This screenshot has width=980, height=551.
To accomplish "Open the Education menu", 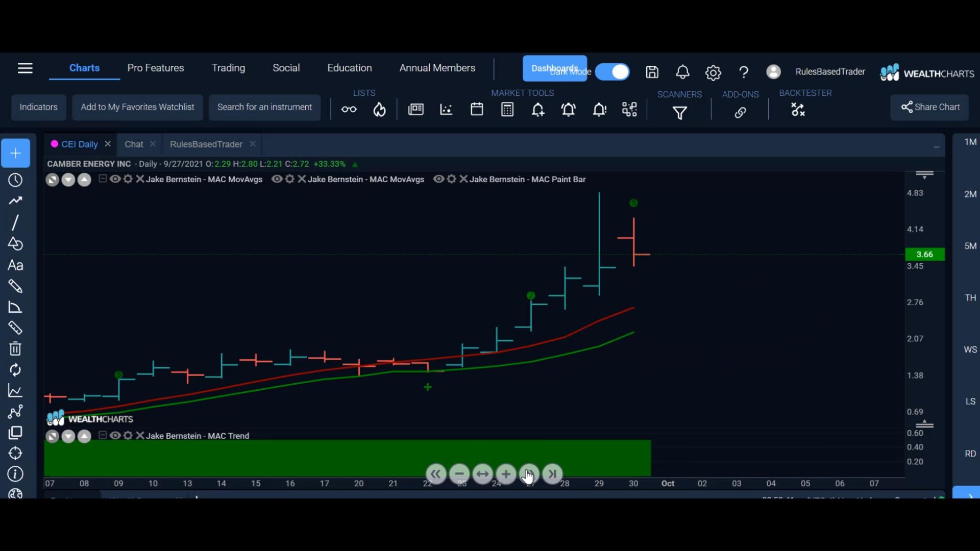I will pyautogui.click(x=350, y=68).
